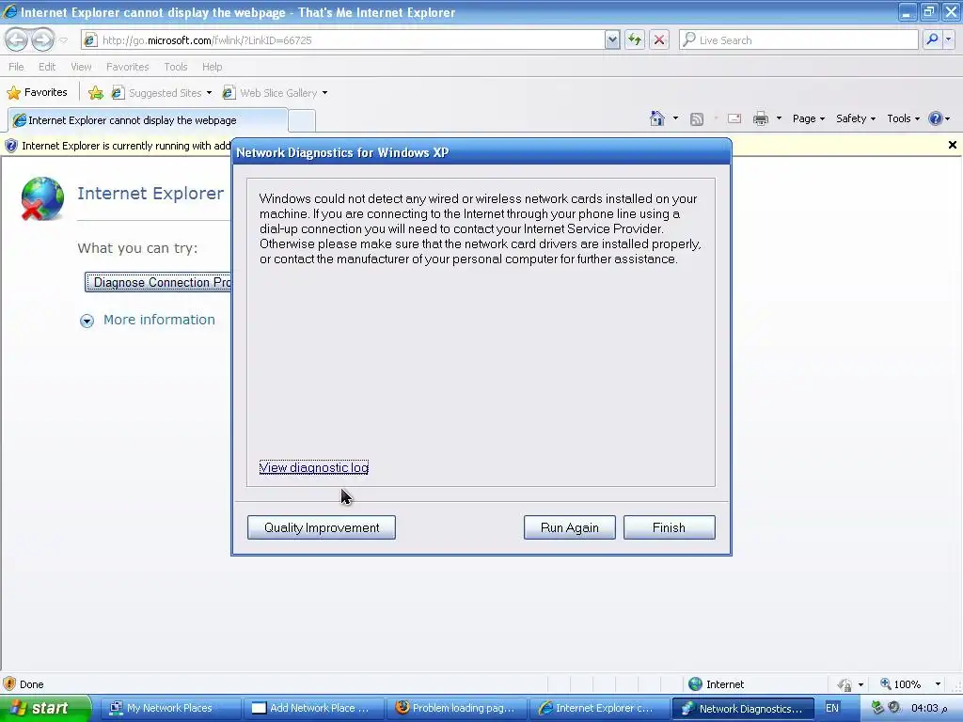This screenshot has height=722, width=963.
Task: Click Finish in Network Diagnostics dialog
Action: point(669,527)
